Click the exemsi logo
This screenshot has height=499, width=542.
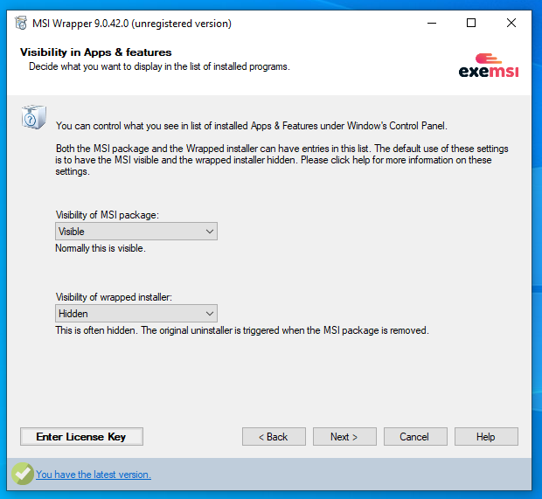489,66
